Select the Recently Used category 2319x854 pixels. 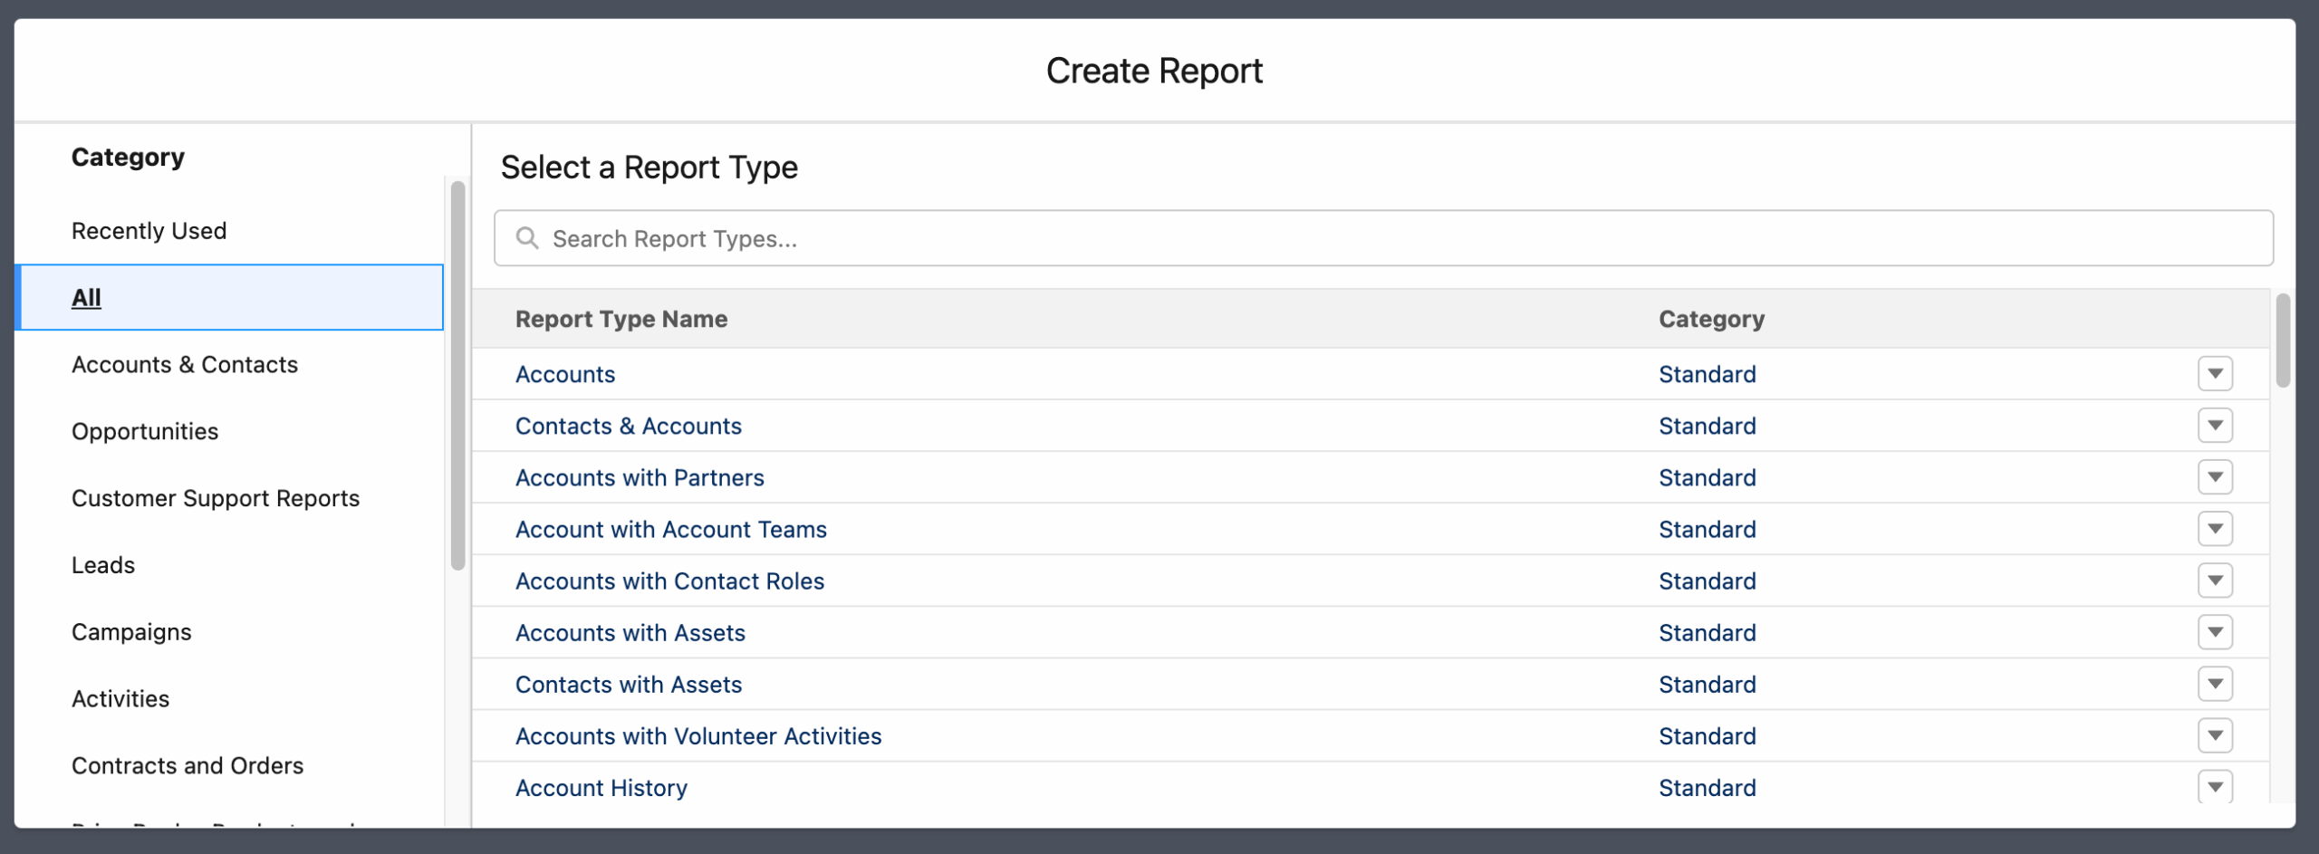pyautogui.click(x=149, y=231)
